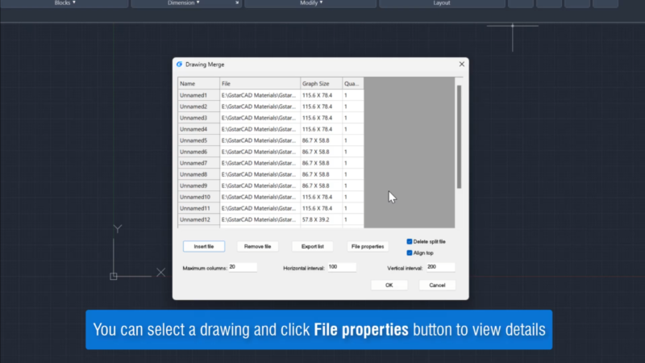Viewport: 645px width, 363px height.
Task: Open the Layout ribbon panel
Action: 441,3
